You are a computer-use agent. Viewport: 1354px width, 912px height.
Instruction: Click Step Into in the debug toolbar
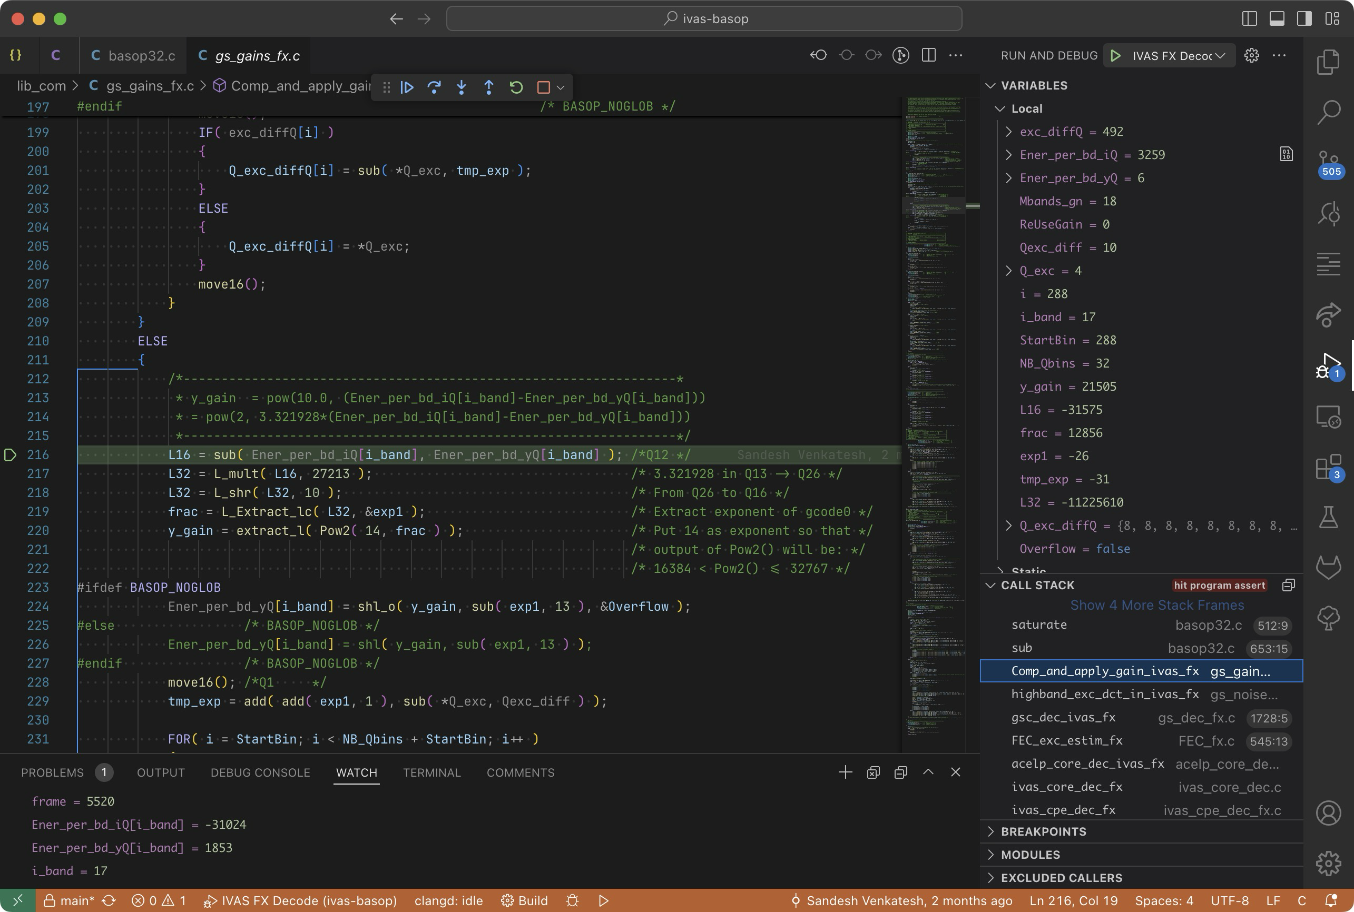pyautogui.click(x=462, y=87)
